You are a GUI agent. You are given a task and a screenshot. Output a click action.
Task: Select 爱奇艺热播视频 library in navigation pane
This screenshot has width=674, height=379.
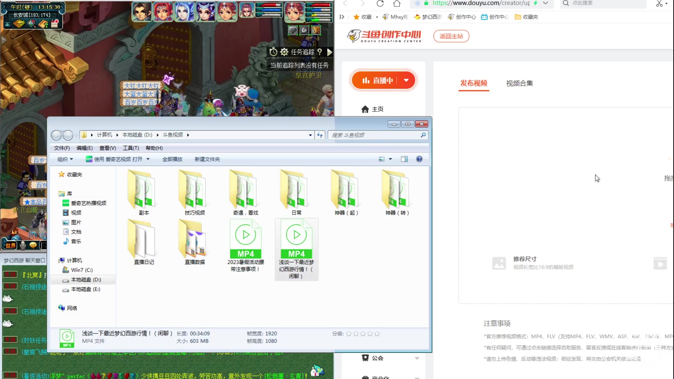[84, 203]
